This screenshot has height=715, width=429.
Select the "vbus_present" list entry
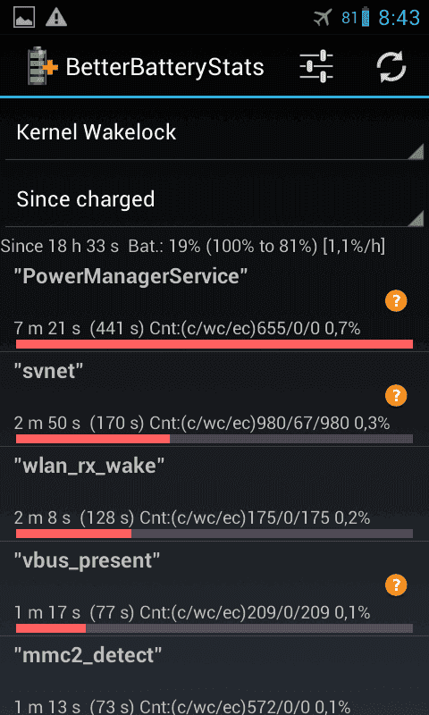click(x=214, y=589)
